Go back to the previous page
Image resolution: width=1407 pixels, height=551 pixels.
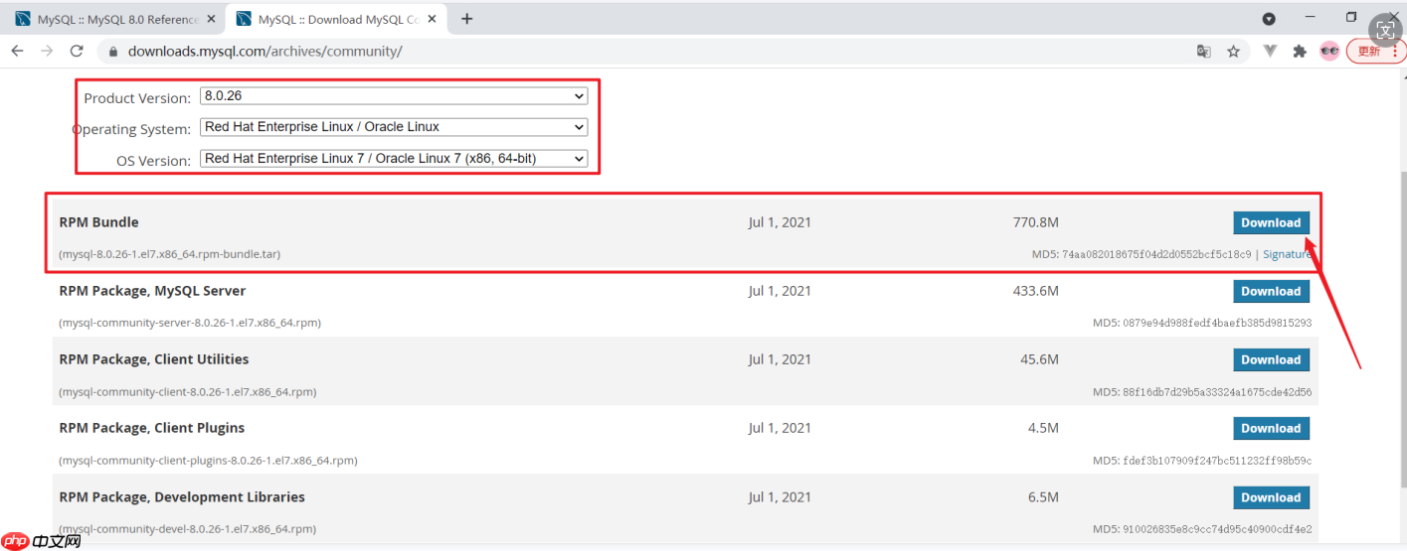click(17, 51)
